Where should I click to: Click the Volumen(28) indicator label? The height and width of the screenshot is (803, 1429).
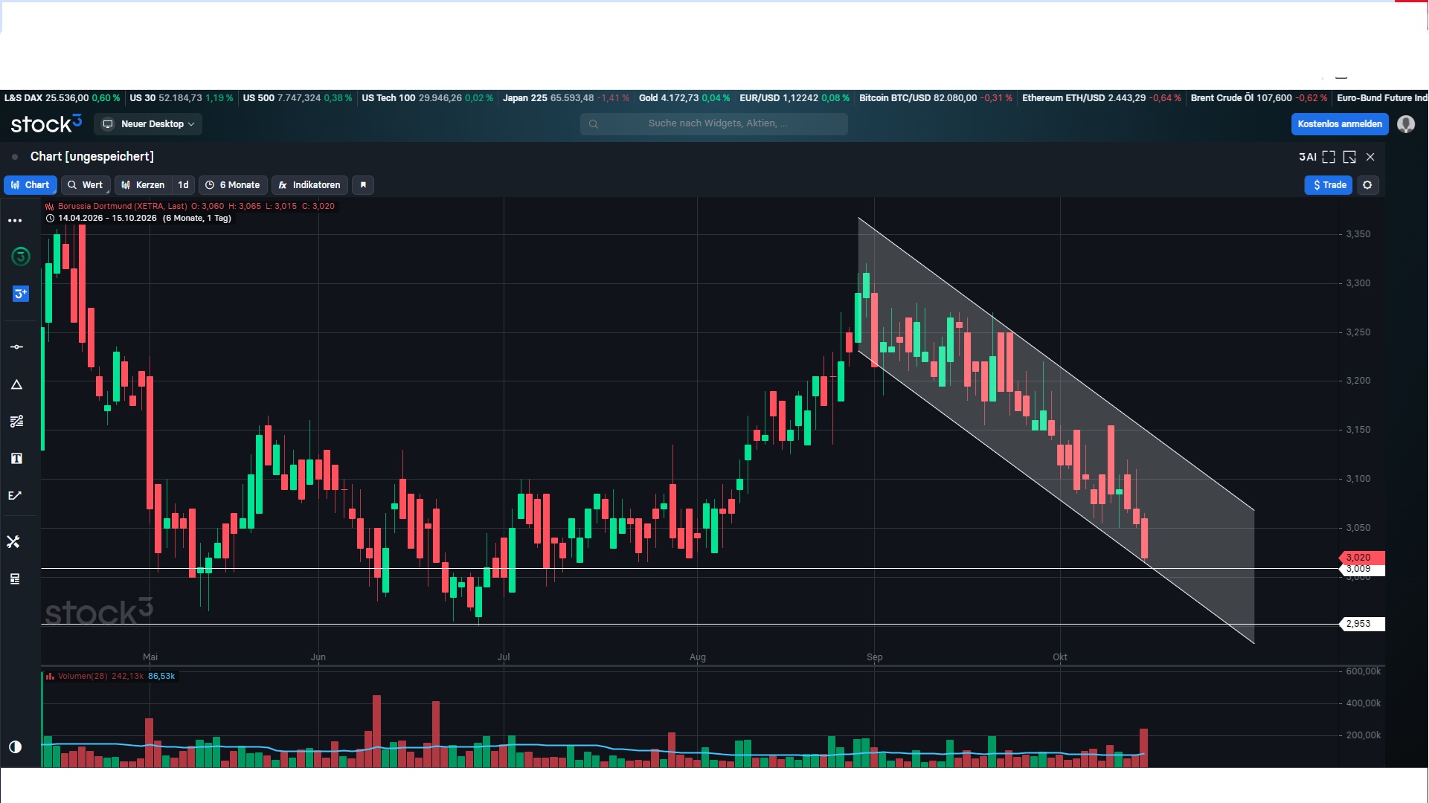(83, 677)
